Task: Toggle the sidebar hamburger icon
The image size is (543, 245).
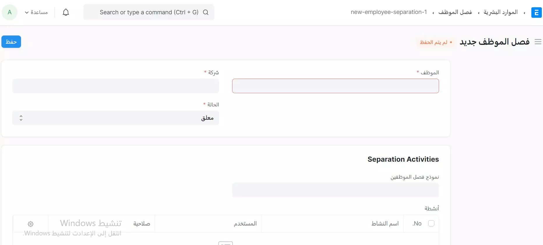Action: [538, 42]
